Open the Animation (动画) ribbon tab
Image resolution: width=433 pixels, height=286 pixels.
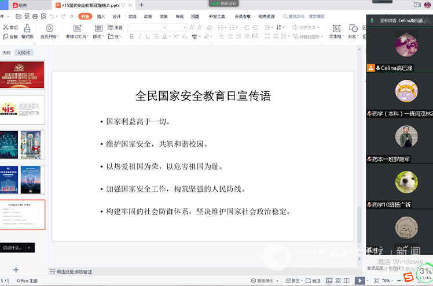148,17
